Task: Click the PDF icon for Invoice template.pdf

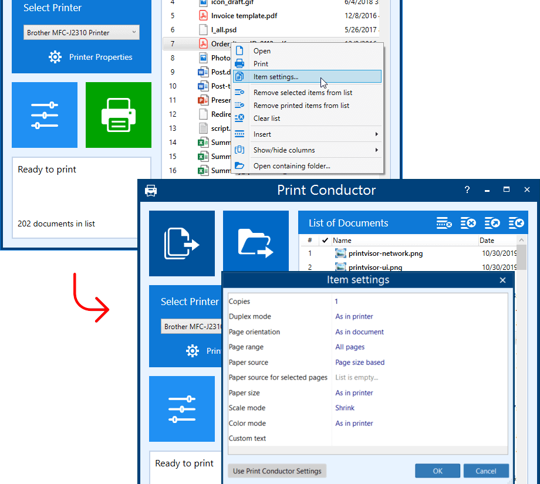Action: click(203, 16)
